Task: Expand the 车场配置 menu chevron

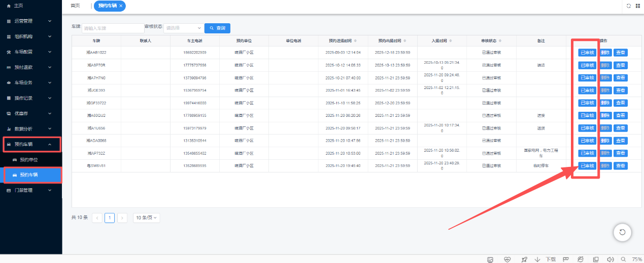Action: pyautogui.click(x=50, y=52)
